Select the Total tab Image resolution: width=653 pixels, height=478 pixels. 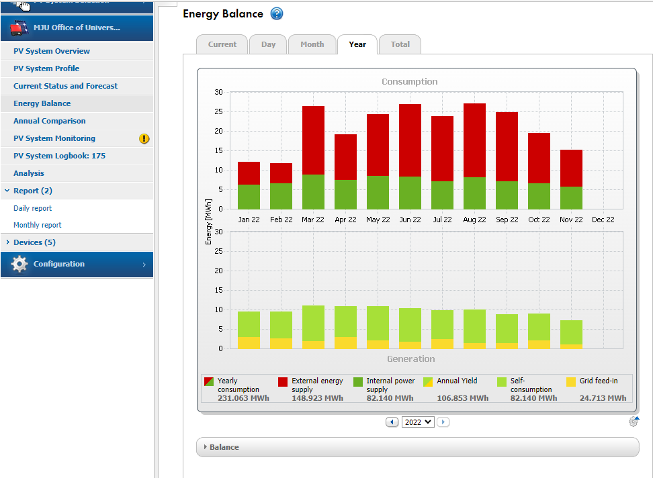[400, 44]
